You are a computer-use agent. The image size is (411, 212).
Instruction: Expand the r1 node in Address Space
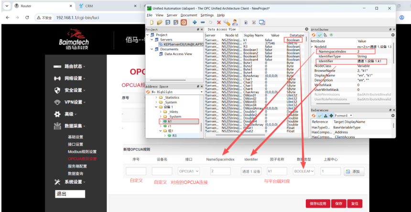click(x=161, y=126)
